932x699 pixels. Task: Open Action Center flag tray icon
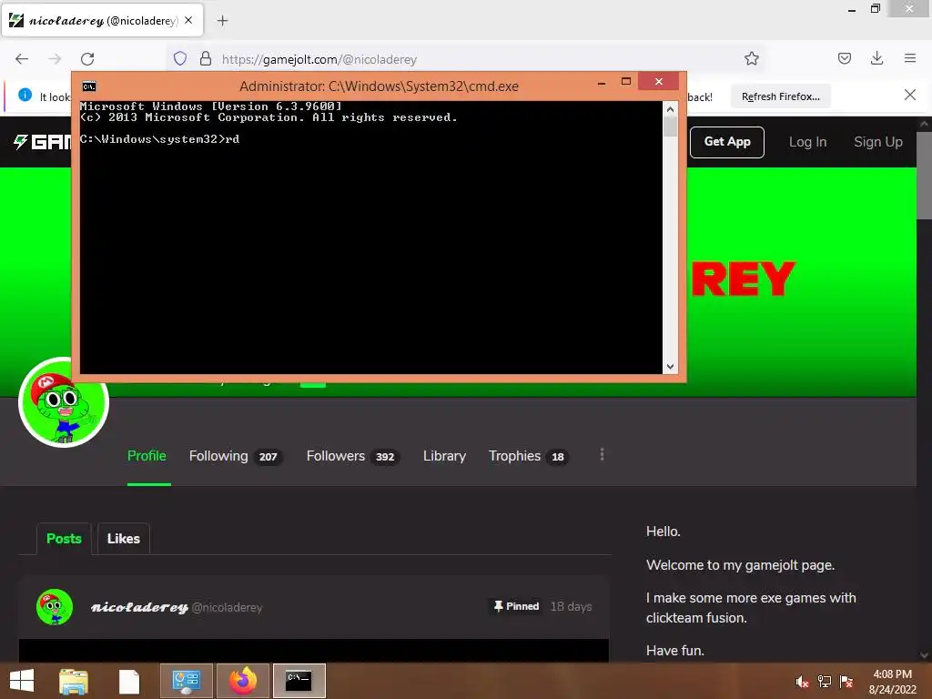(x=846, y=682)
